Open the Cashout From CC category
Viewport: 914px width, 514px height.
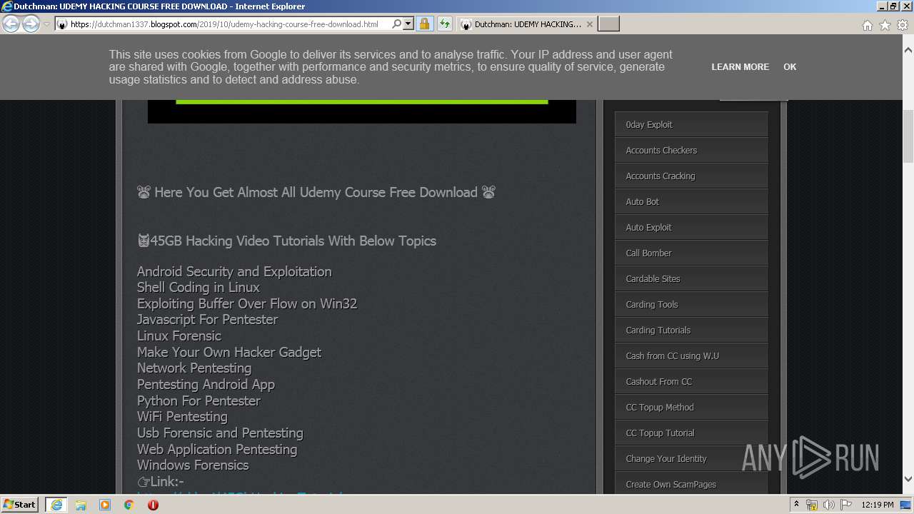pos(691,381)
